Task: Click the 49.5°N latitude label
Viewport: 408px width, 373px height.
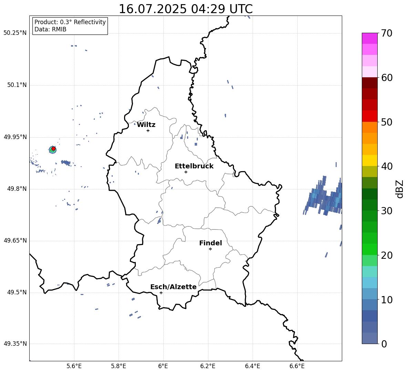Action: pyautogui.click(x=17, y=292)
